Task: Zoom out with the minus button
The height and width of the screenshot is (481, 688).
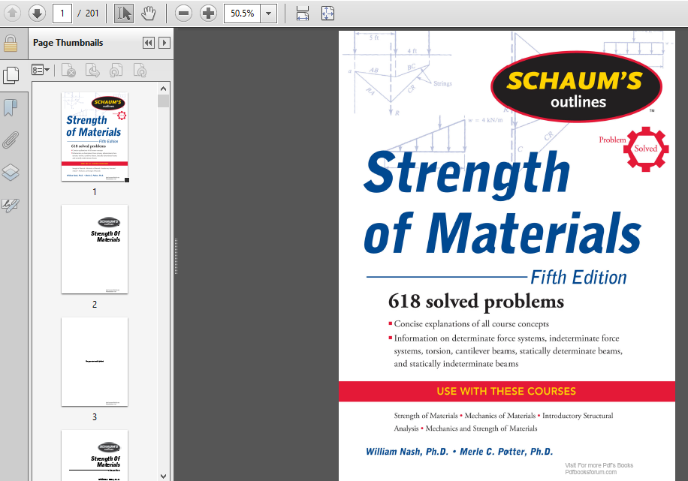Action: [x=183, y=14]
